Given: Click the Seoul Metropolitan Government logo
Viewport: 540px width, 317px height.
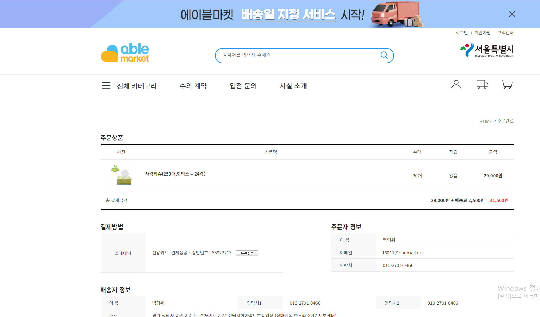Looking at the screenshot, I should [x=487, y=50].
